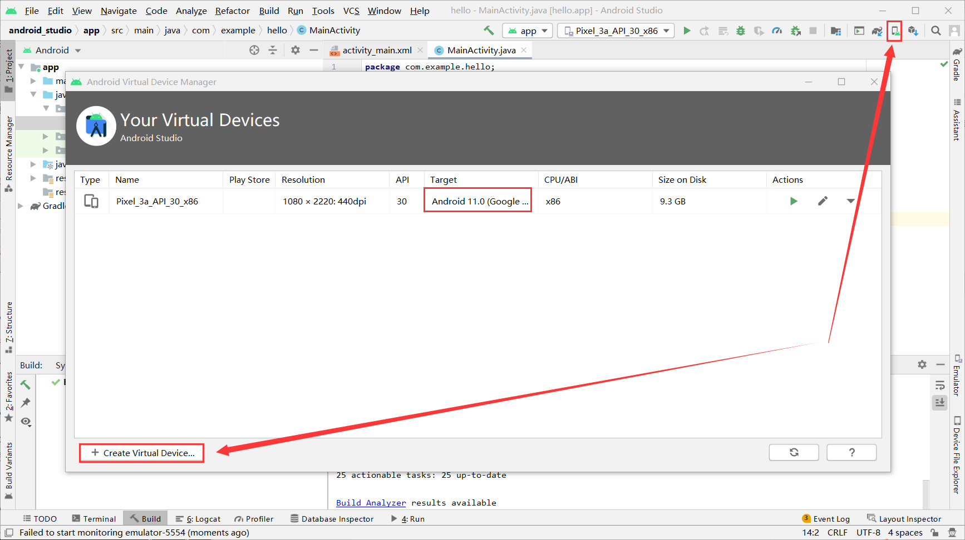Image resolution: width=965 pixels, height=540 pixels.
Task: Open Pixel_3a_API_30_x86 actions dropdown arrow
Action: (851, 201)
